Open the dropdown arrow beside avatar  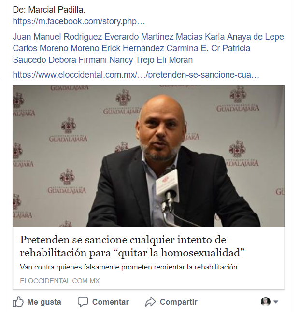coord(276,302)
